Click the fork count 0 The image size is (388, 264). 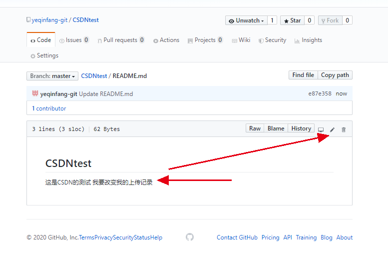pyautogui.click(x=347, y=20)
